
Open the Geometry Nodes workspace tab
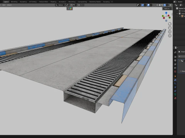point(95,2)
